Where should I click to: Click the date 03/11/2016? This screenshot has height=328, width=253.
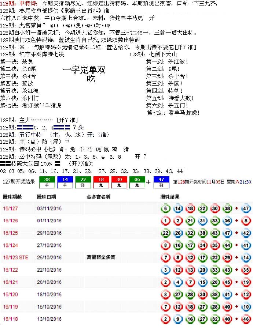(49, 208)
